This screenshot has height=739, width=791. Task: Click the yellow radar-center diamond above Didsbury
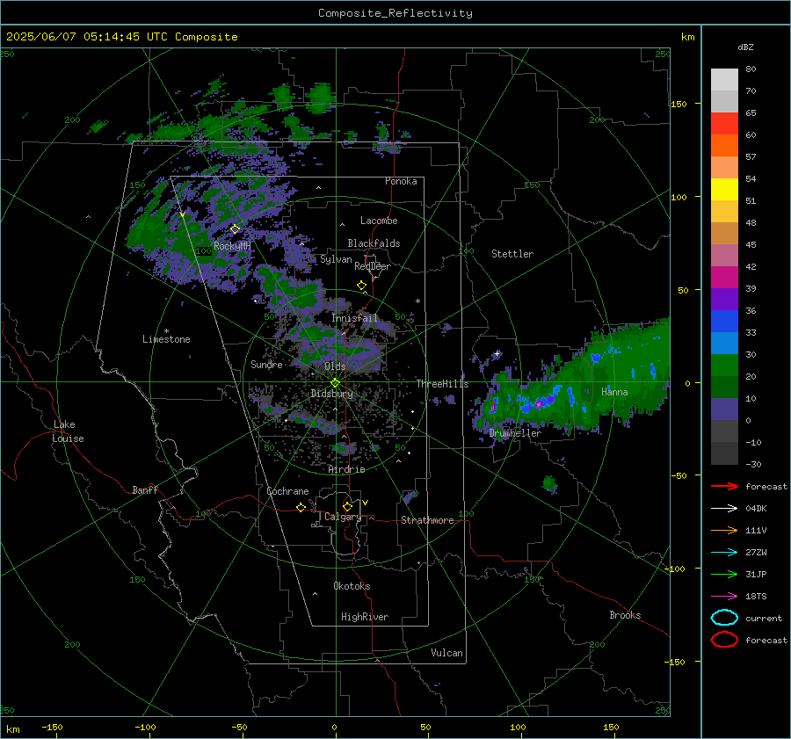[x=335, y=383]
